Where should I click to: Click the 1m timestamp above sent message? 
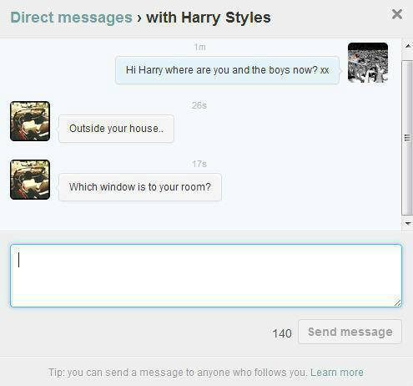pos(199,47)
